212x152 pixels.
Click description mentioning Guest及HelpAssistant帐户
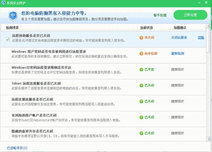pyautogui.click(x=66, y=120)
